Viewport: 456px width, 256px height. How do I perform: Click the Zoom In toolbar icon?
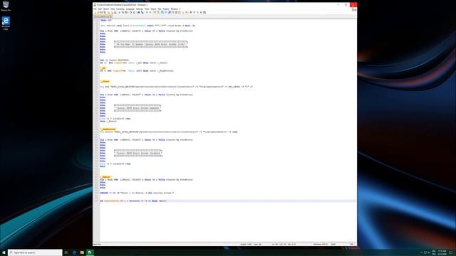pos(147,13)
